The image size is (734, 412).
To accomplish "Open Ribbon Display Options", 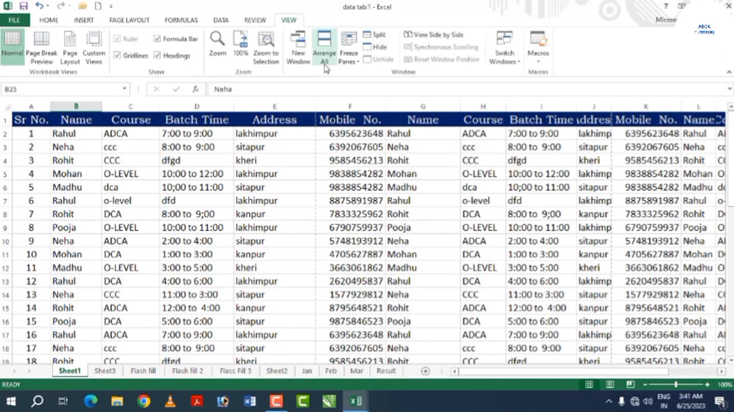I will tap(681, 6).
